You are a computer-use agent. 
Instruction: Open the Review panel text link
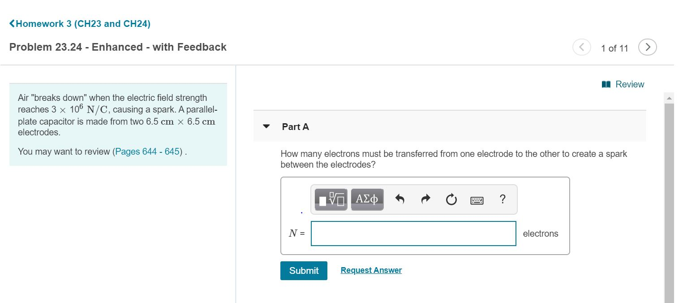(x=630, y=84)
